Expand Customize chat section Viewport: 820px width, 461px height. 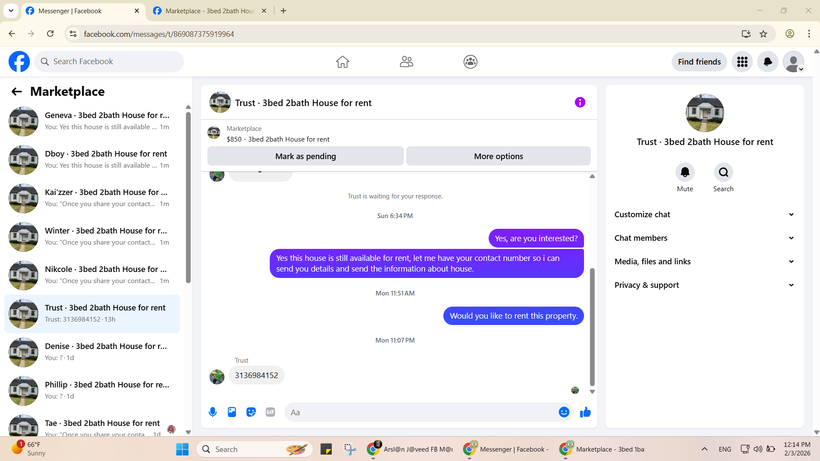(705, 215)
